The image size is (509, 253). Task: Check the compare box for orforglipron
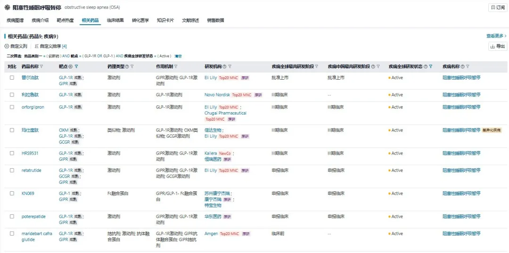pyautogui.click(x=12, y=107)
